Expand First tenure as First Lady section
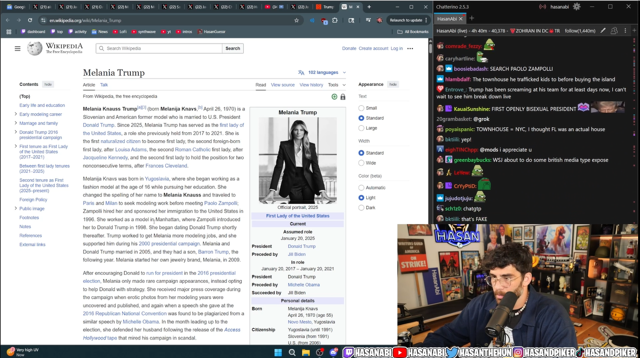This screenshot has height=358, width=640. coord(16,147)
